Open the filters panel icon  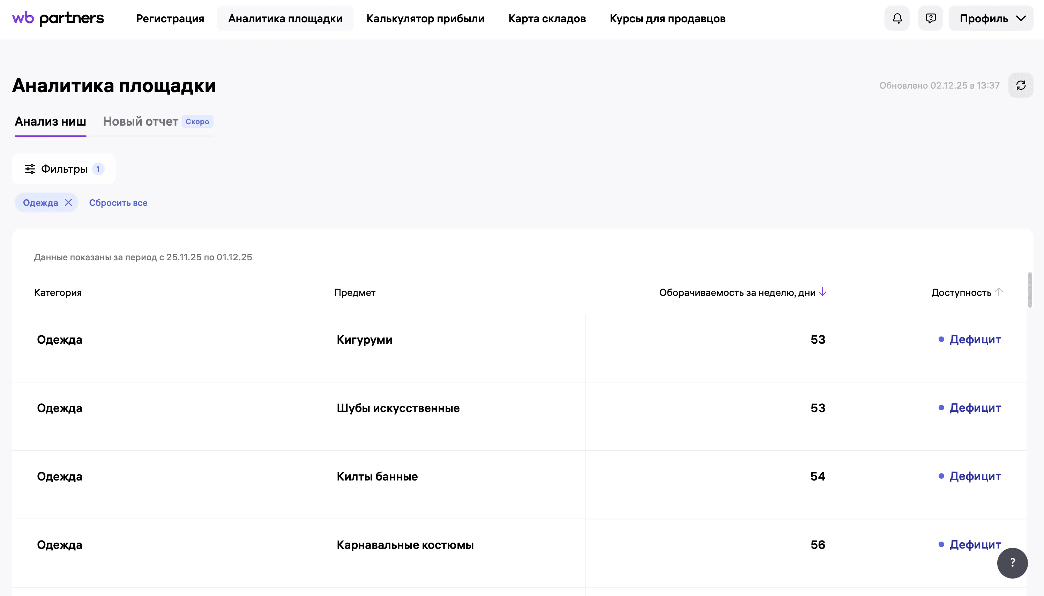coord(31,168)
